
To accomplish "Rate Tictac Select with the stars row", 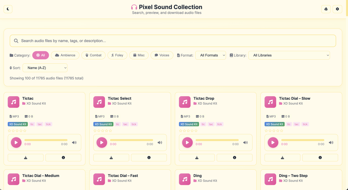I will point(103,131).
